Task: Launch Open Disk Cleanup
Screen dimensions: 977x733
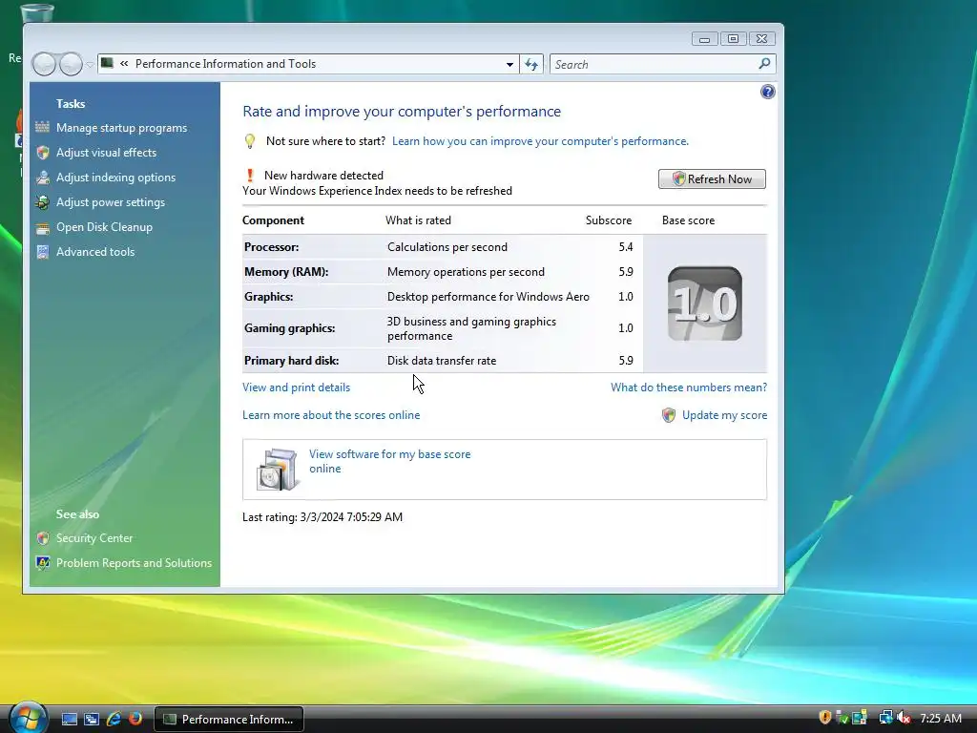Action: (104, 227)
